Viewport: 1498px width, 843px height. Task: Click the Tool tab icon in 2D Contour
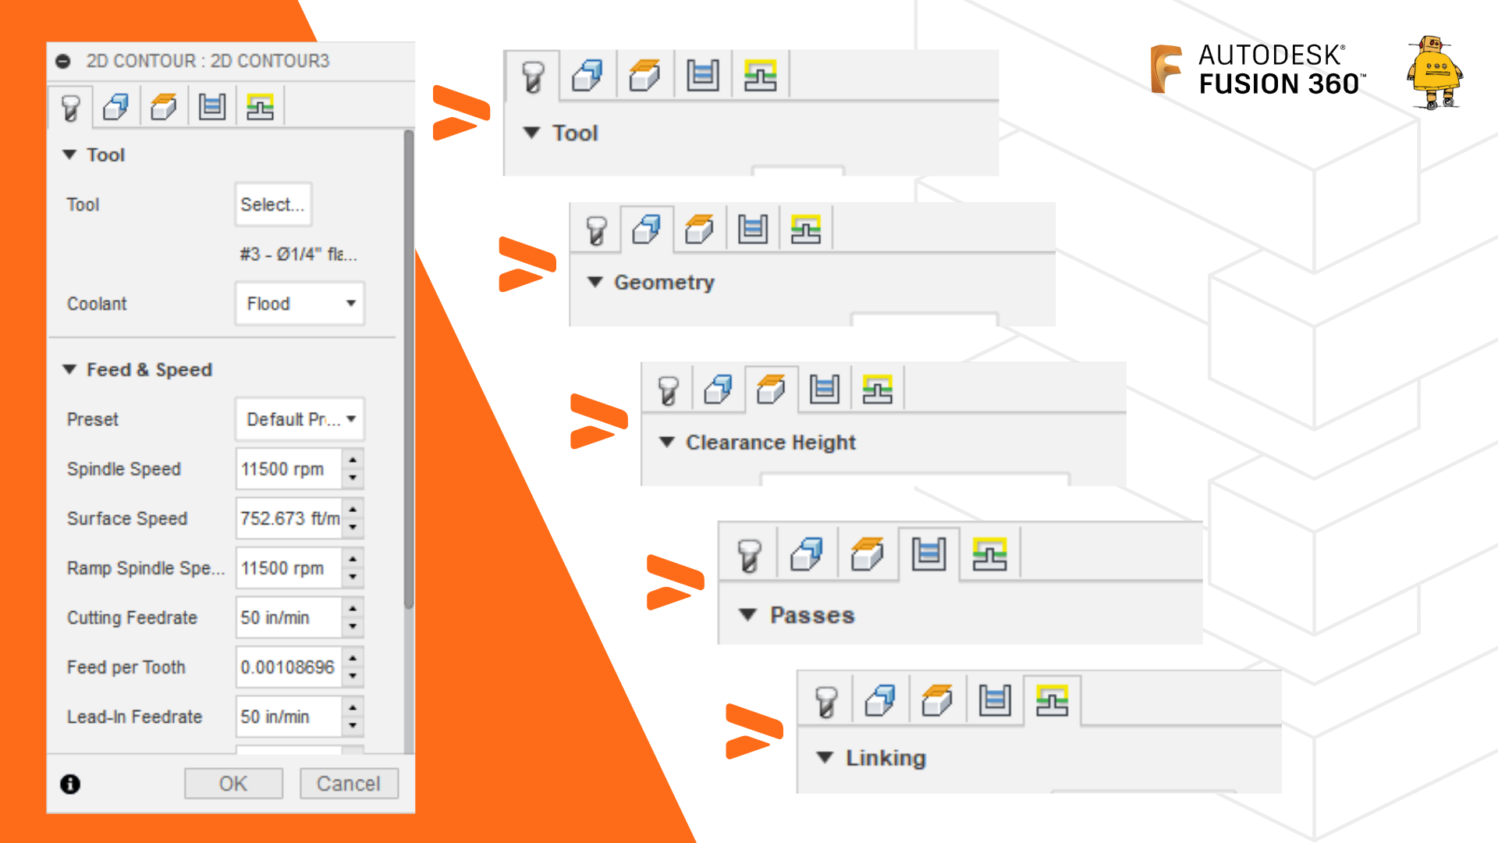click(85, 106)
